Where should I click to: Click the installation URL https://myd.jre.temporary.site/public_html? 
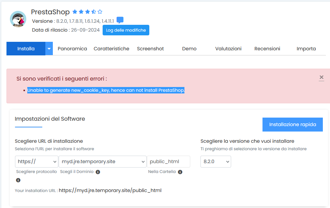110,190
